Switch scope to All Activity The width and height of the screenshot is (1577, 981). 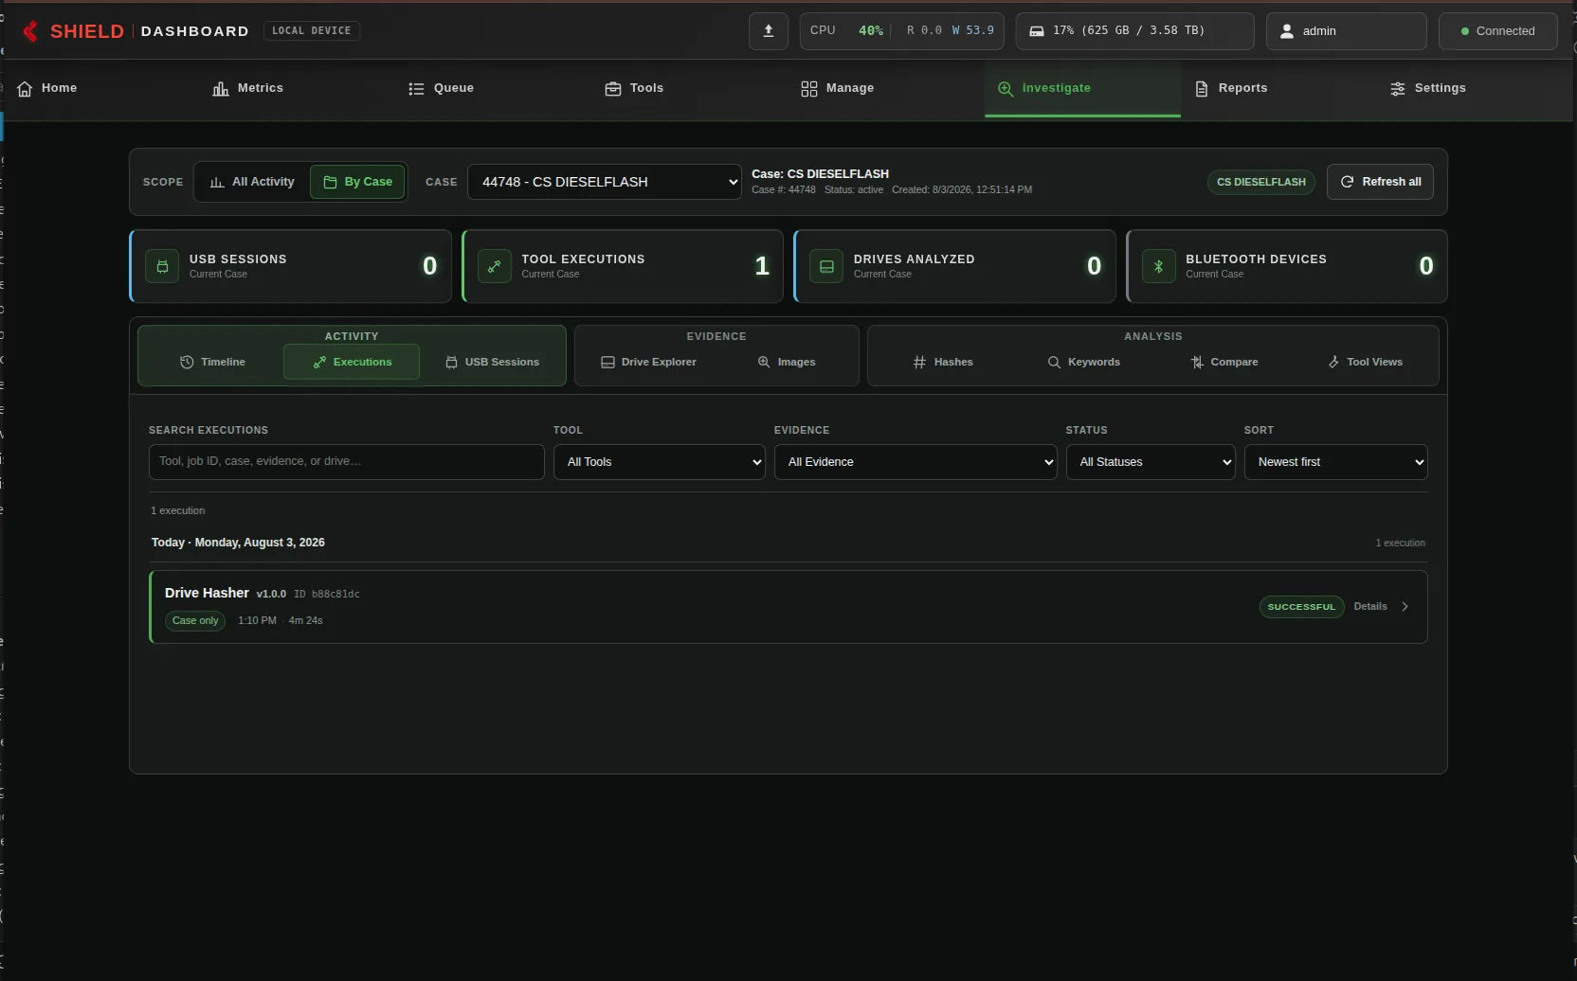tap(252, 182)
